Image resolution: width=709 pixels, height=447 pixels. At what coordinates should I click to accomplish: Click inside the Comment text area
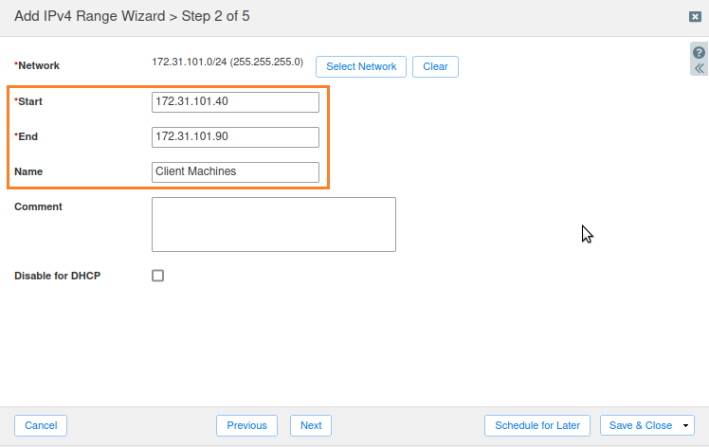[x=273, y=224]
